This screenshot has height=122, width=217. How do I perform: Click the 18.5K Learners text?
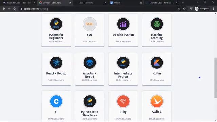(157, 80)
